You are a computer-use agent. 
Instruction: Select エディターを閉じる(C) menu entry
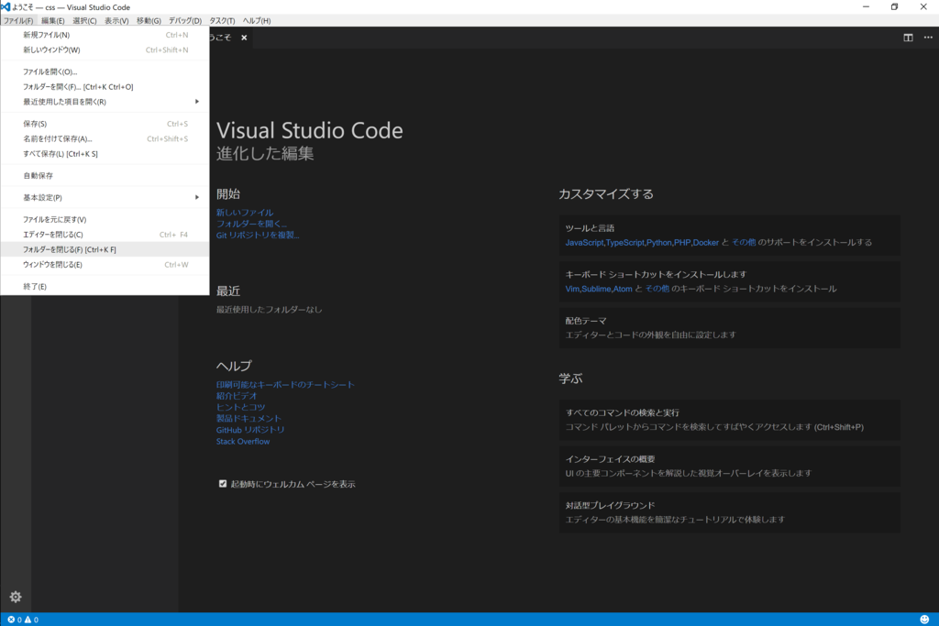(105, 235)
